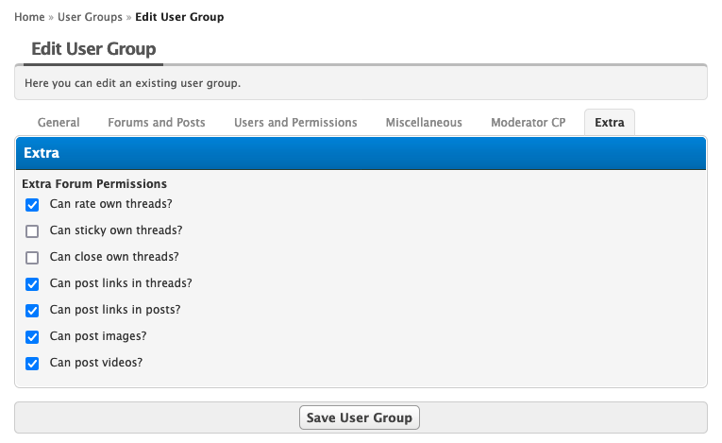Click the 'Can post videos?' label text
Image resolution: width=722 pixels, height=443 pixels.
(x=95, y=363)
